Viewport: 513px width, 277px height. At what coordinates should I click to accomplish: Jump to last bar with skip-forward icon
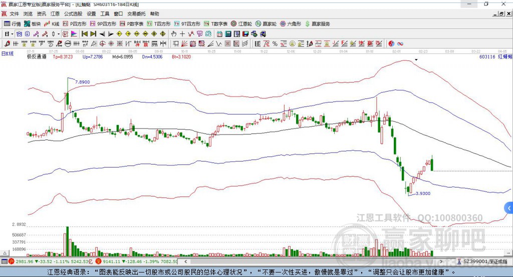(93, 34)
